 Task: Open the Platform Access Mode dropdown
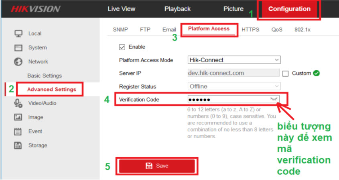(x=234, y=60)
